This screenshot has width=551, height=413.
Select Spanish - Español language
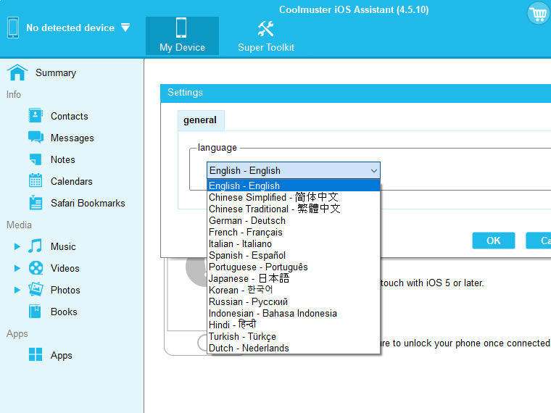click(x=294, y=255)
